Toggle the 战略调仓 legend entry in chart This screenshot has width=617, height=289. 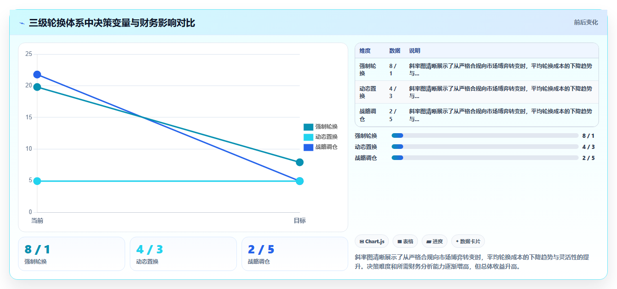(321, 147)
